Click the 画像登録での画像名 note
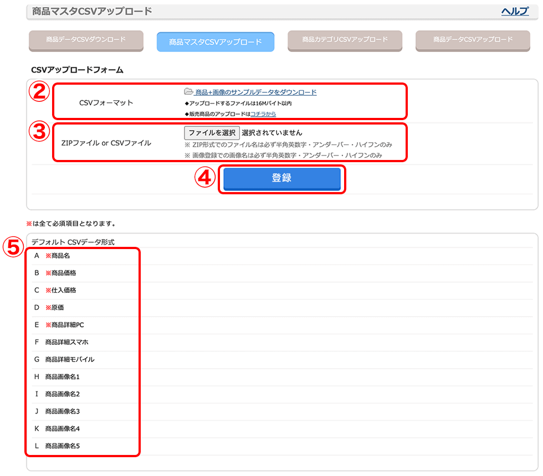The image size is (543, 476). click(283, 156)
